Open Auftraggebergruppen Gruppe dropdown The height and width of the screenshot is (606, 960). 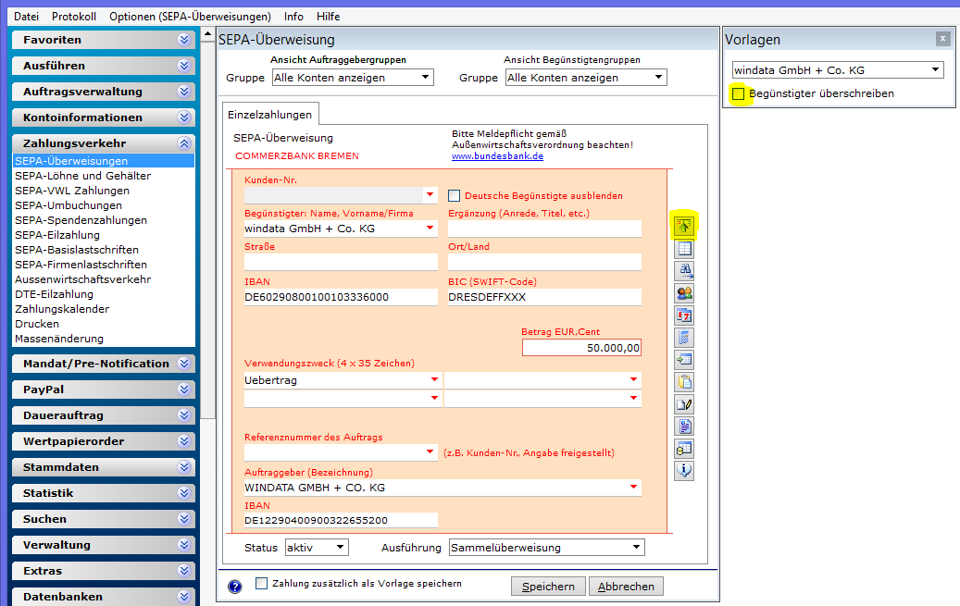(353, 78)
